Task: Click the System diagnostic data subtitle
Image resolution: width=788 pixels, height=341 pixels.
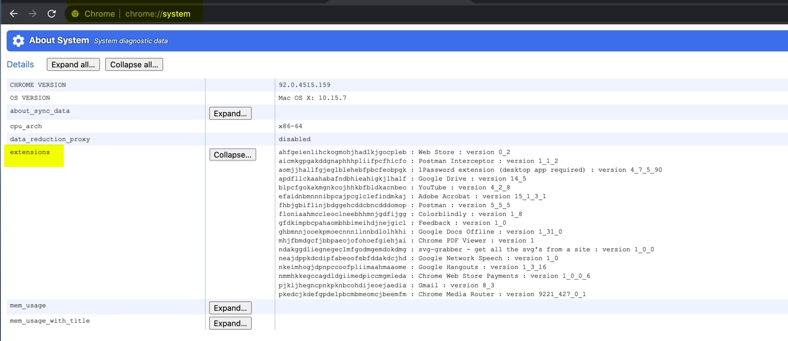Action: point(131,41)
